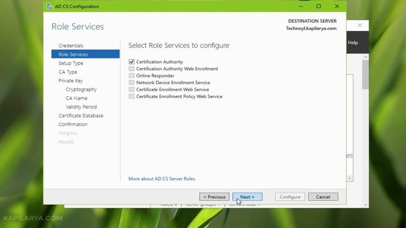Open the Validity Period sub-step

[x=81, y=107]
